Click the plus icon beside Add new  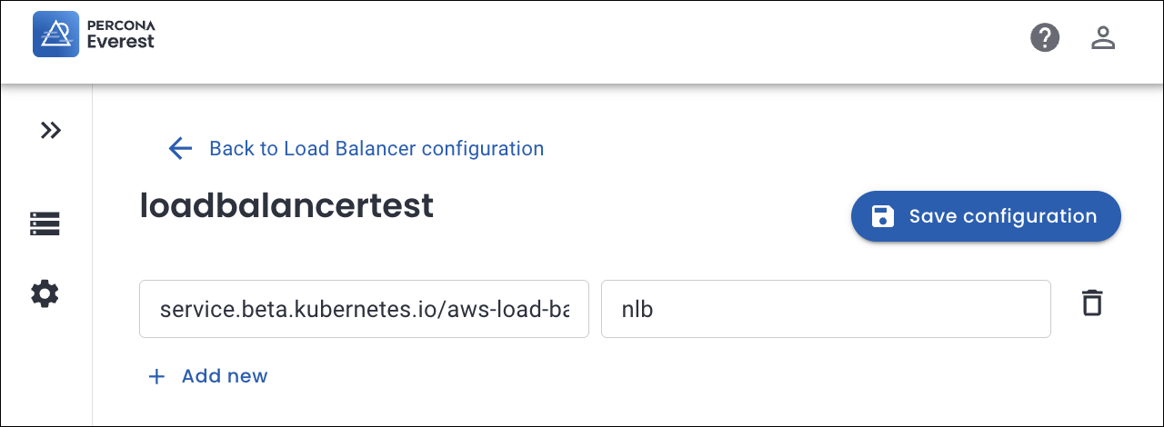point(156,376)
